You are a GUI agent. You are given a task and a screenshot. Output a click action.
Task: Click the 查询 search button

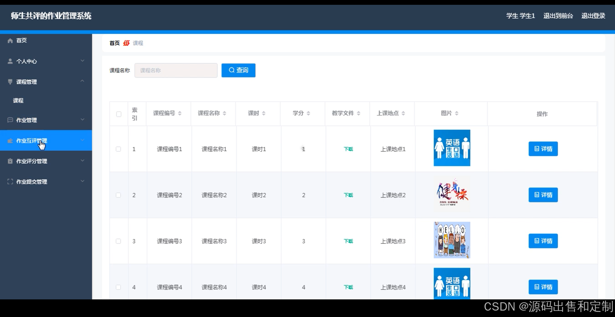click(x=238, y=70)
